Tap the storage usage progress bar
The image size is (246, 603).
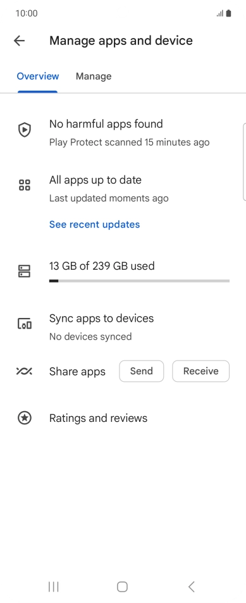[x=139, y=281]
